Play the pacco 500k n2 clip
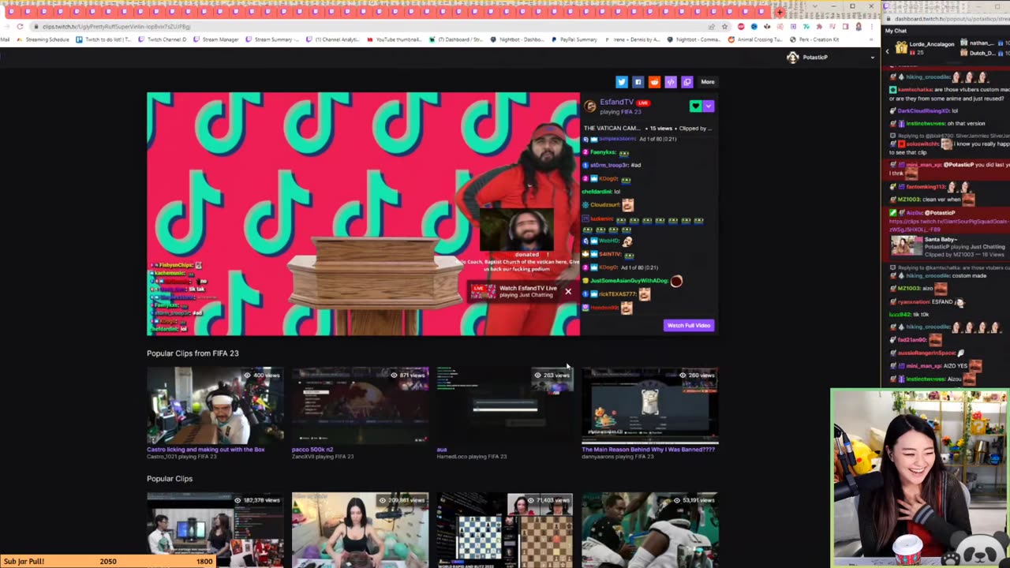This screenshot has height=568, width=1010. pyautogui.click(x=361, y=405)
